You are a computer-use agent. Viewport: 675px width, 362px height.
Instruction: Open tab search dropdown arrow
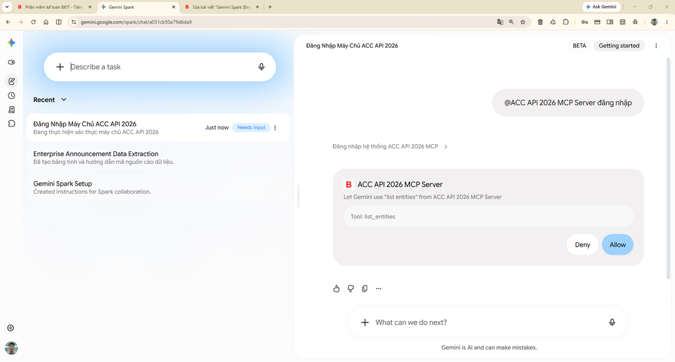tap(7, 7)
